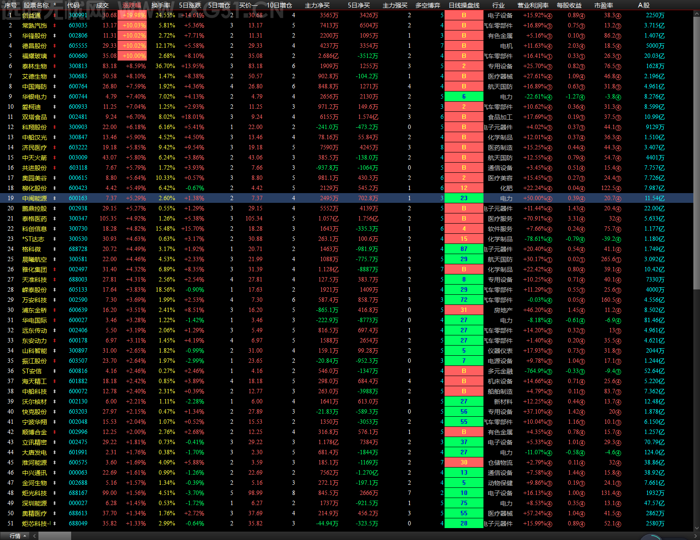Sort by 主力强买 column header
The height and width of the screenshot is (540, 700).
point(395,5)
